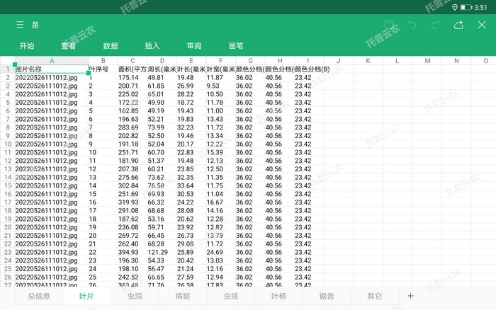Tap the document title 是
The image size is (496, 310).
(35, 25)
